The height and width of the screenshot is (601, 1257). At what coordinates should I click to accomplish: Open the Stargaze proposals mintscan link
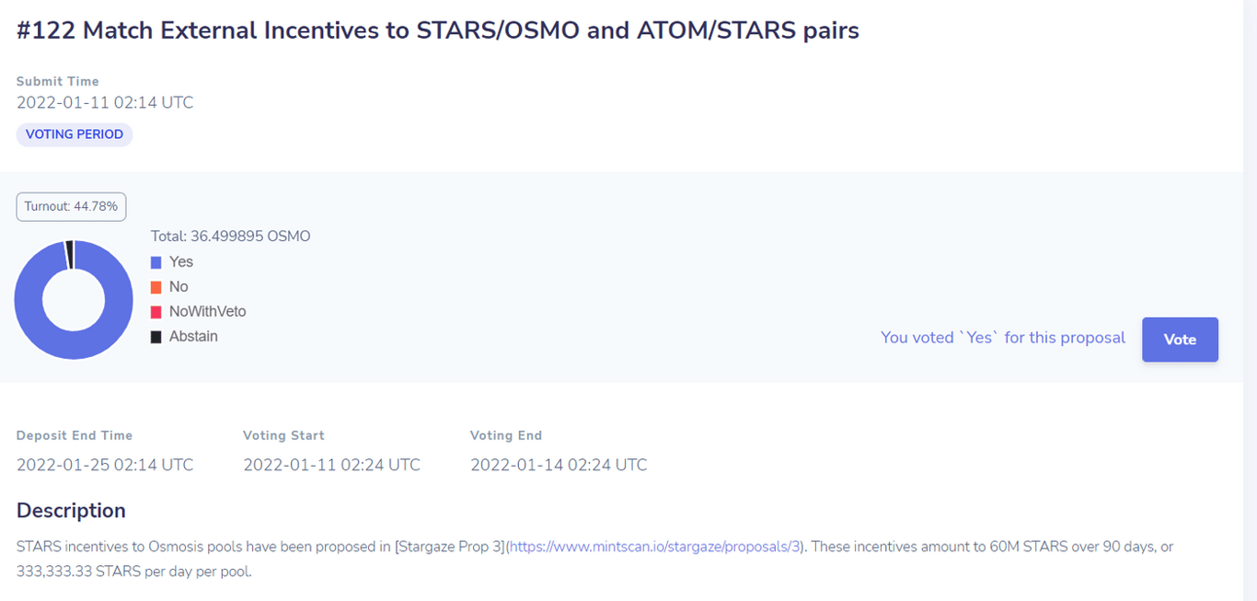pos(655,547)
